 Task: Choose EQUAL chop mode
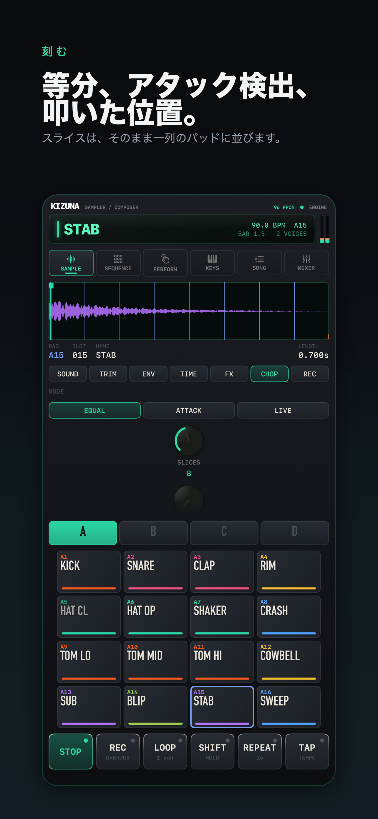point(94,410)
